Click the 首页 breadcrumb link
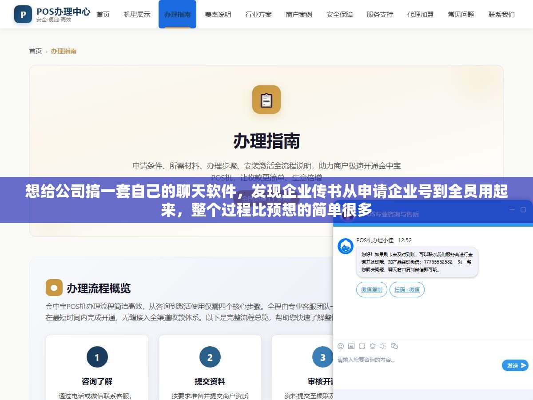The image size is (533, 400). pyautogui.click(x=36, y=51)
